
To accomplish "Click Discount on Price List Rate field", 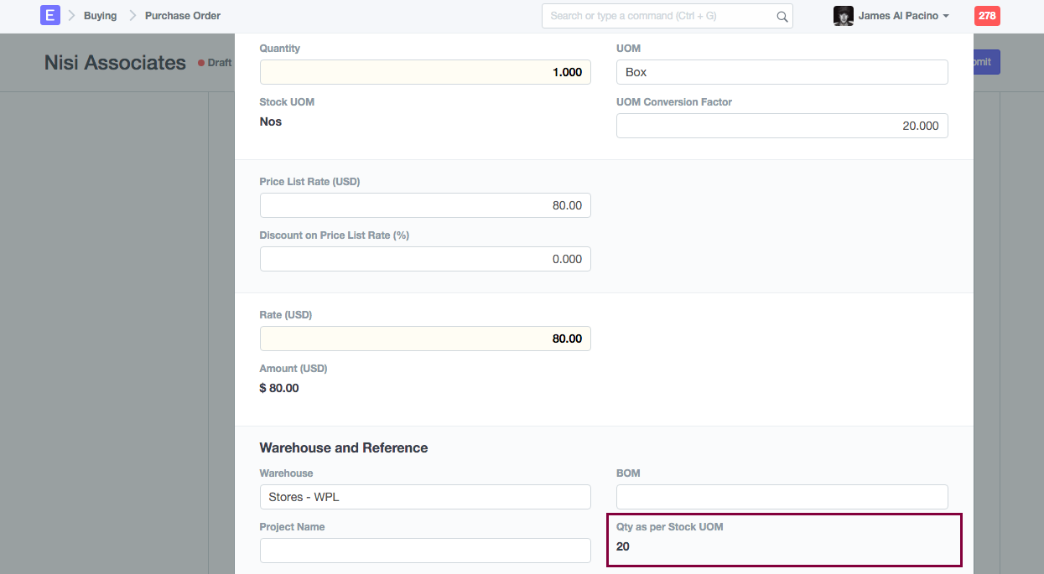I will [425, 259].
